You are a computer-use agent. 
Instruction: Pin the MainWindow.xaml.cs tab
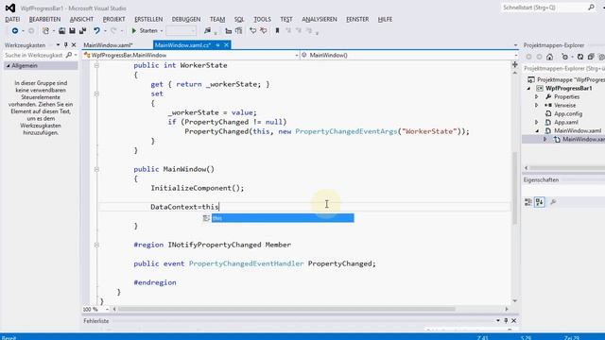tap(217, 45)
